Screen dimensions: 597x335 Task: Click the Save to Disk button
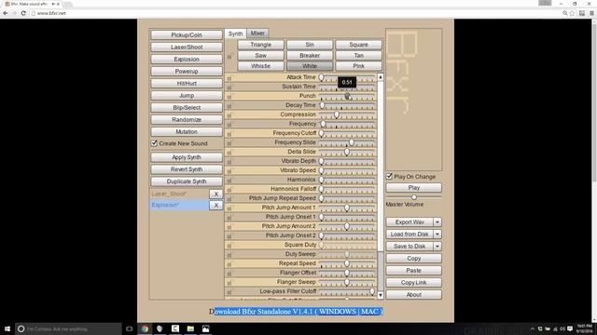click(x=410, y=246)
